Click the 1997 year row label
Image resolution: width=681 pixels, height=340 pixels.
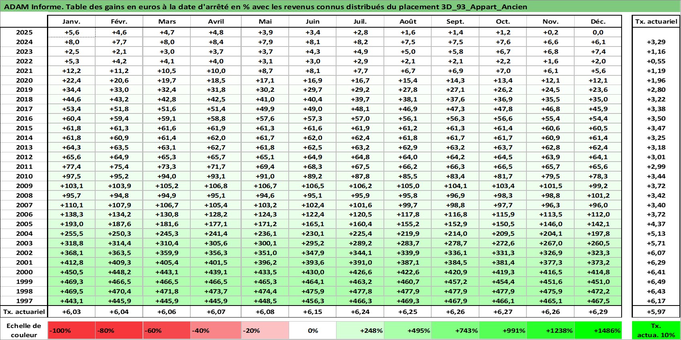coord(24,301)
